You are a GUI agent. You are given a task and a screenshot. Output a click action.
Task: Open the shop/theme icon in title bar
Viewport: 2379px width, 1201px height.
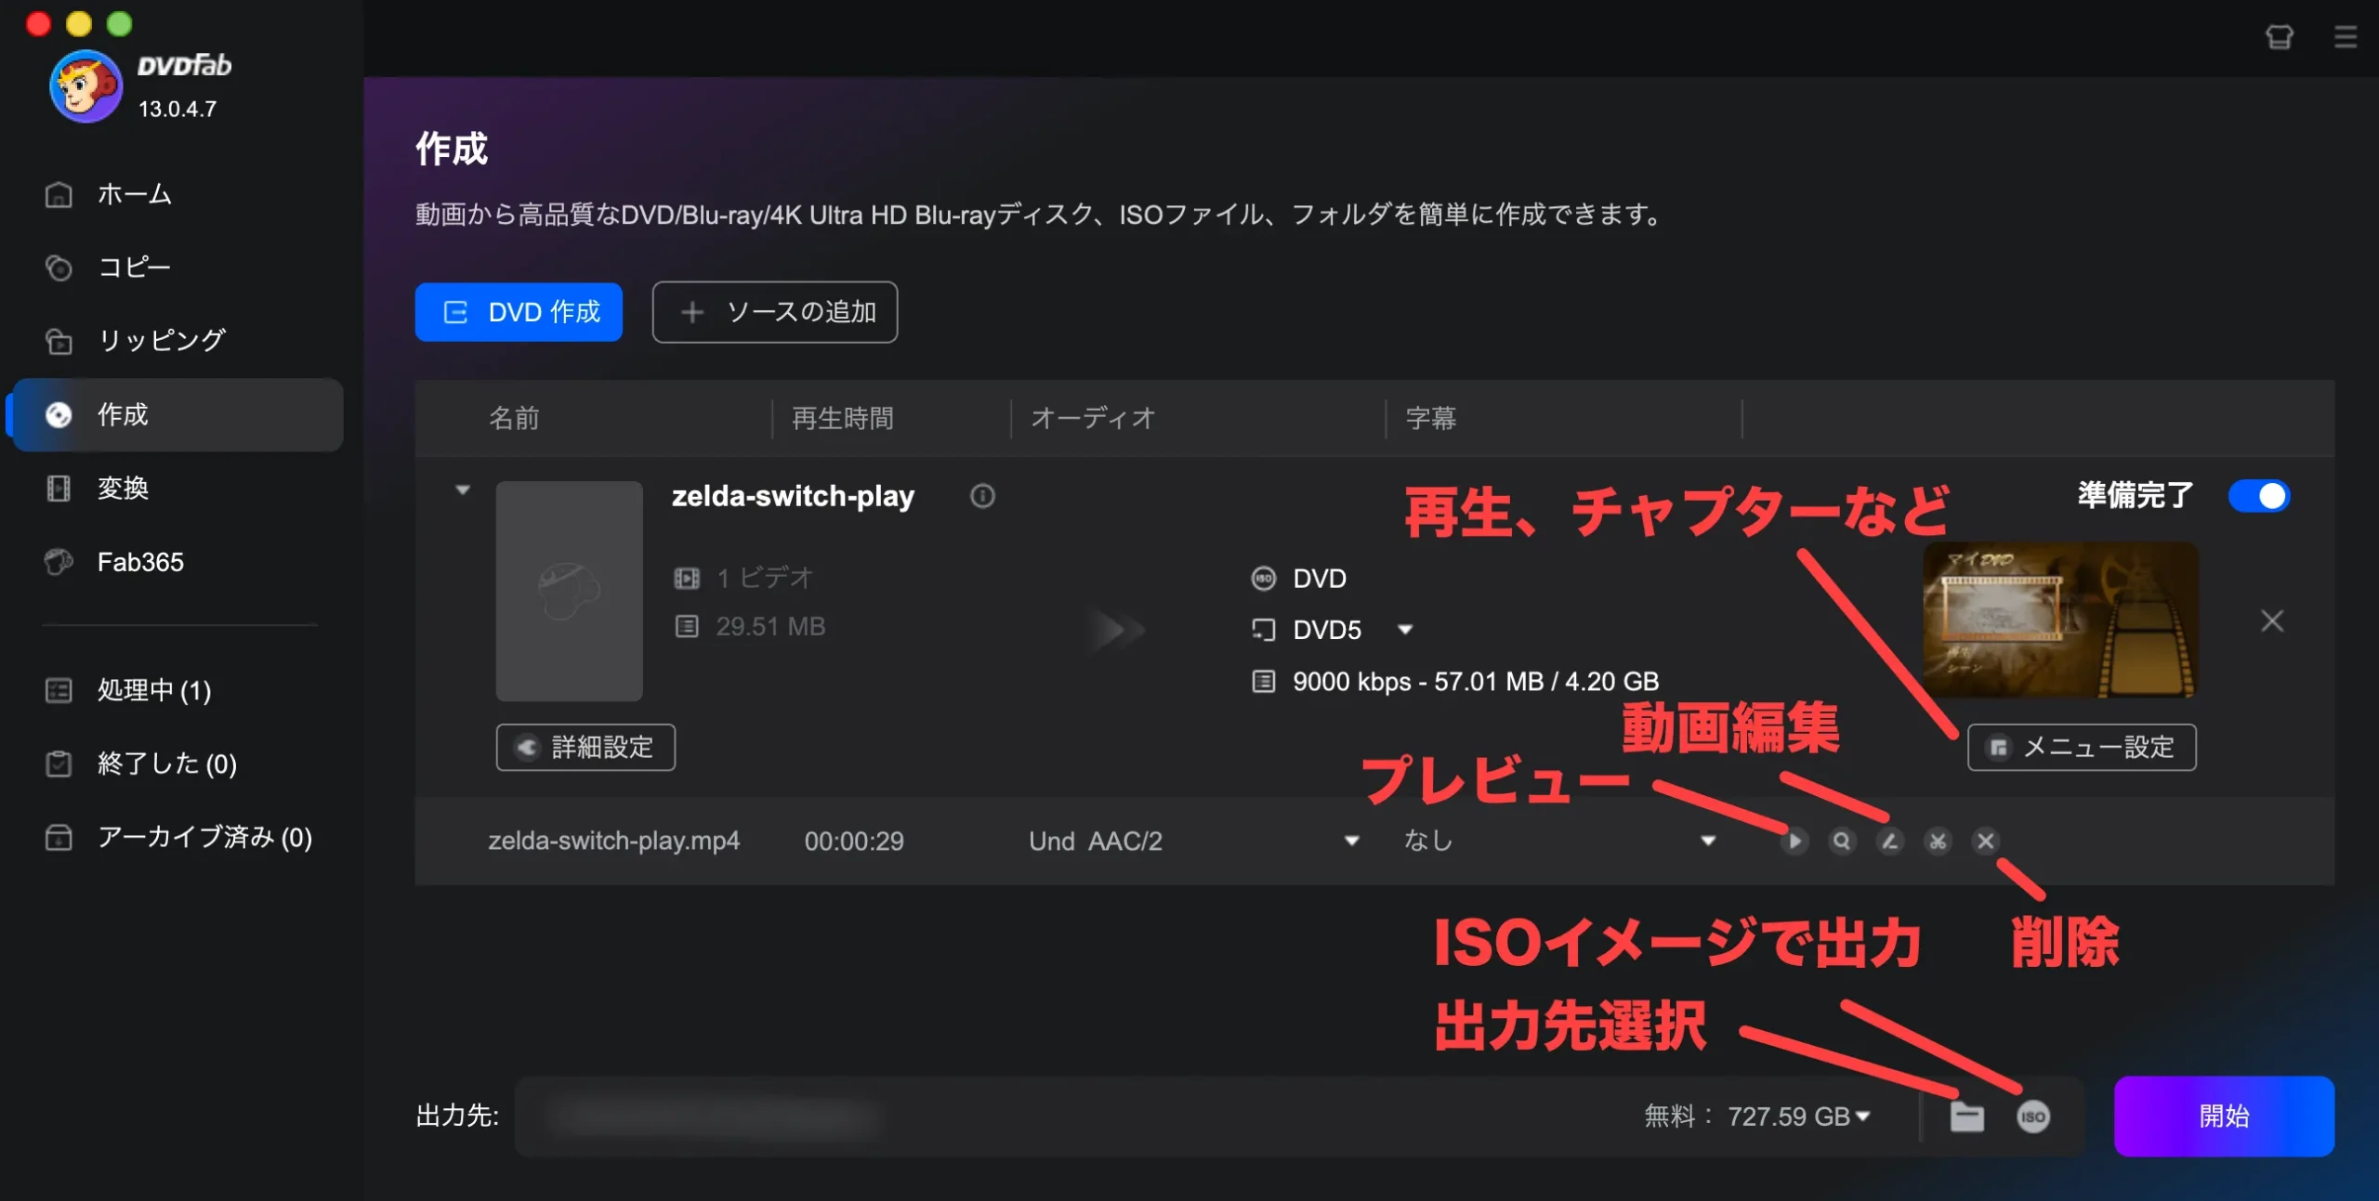(x=2279, y=37)
